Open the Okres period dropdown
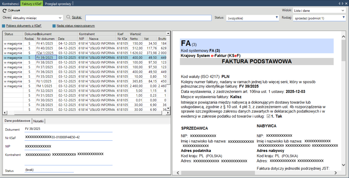 pyautogui.click(x=60, y=18)
